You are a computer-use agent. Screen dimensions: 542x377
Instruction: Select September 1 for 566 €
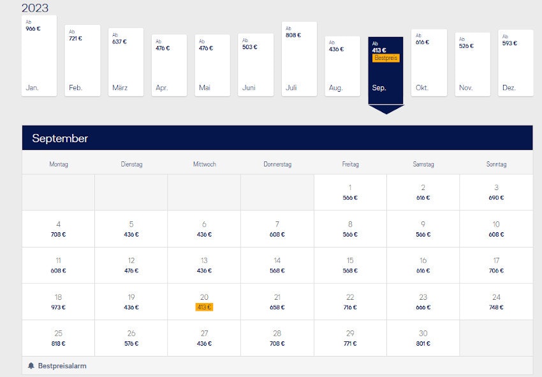pos(350,192)
